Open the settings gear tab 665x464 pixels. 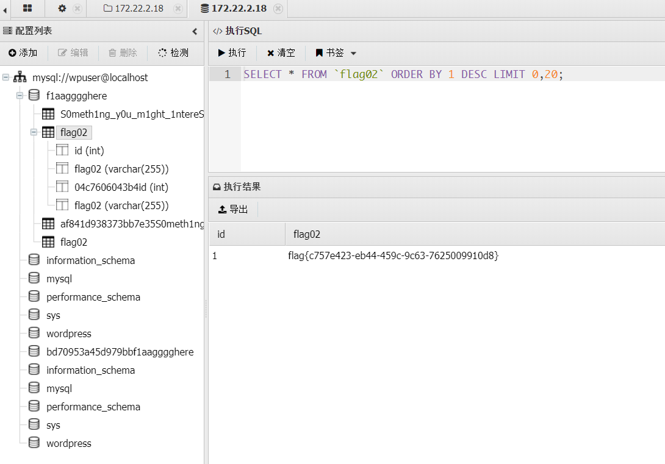click(x=62, y=8)
